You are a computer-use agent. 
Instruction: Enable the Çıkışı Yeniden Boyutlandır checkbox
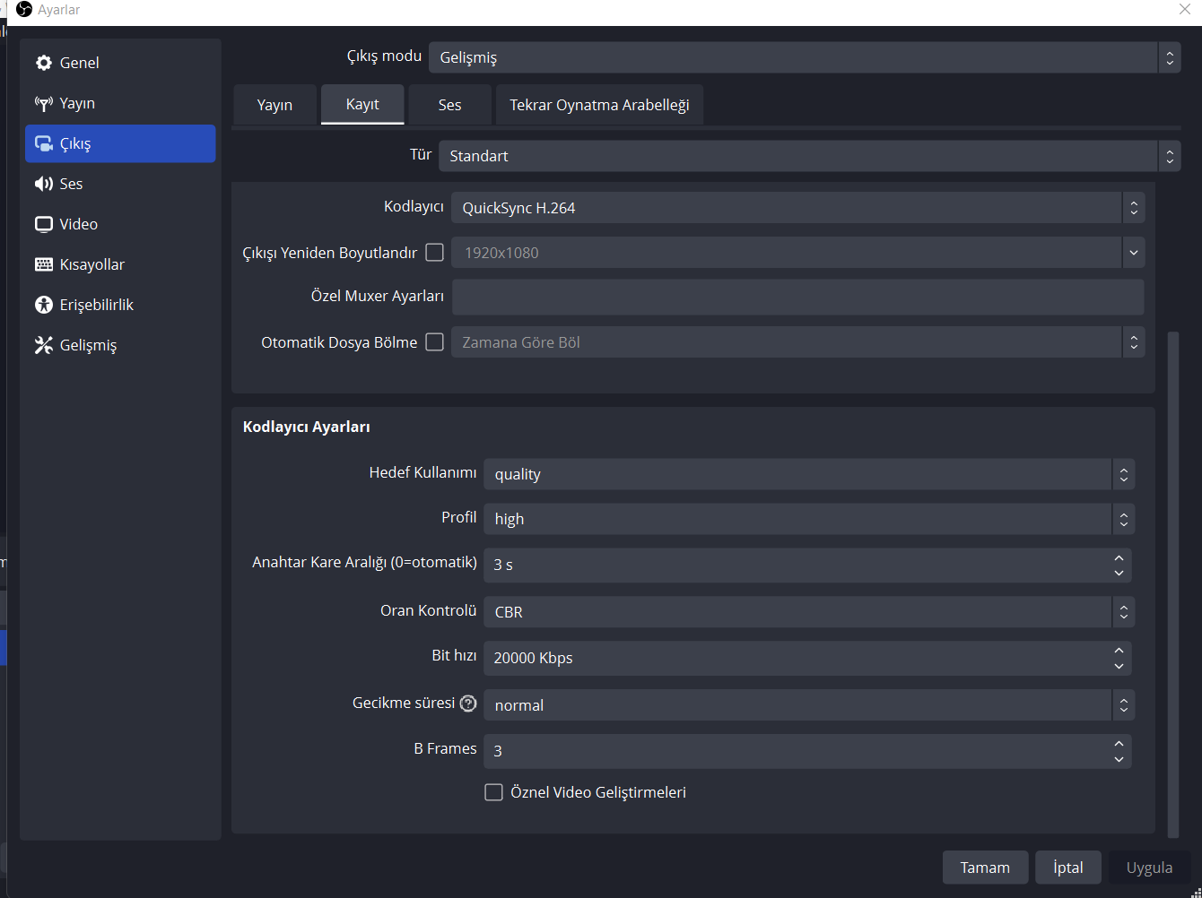(435, 253)
